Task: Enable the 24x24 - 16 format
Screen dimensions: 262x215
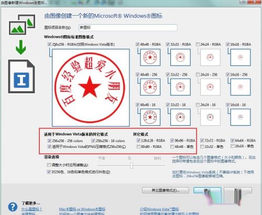Action: [198, 105]
